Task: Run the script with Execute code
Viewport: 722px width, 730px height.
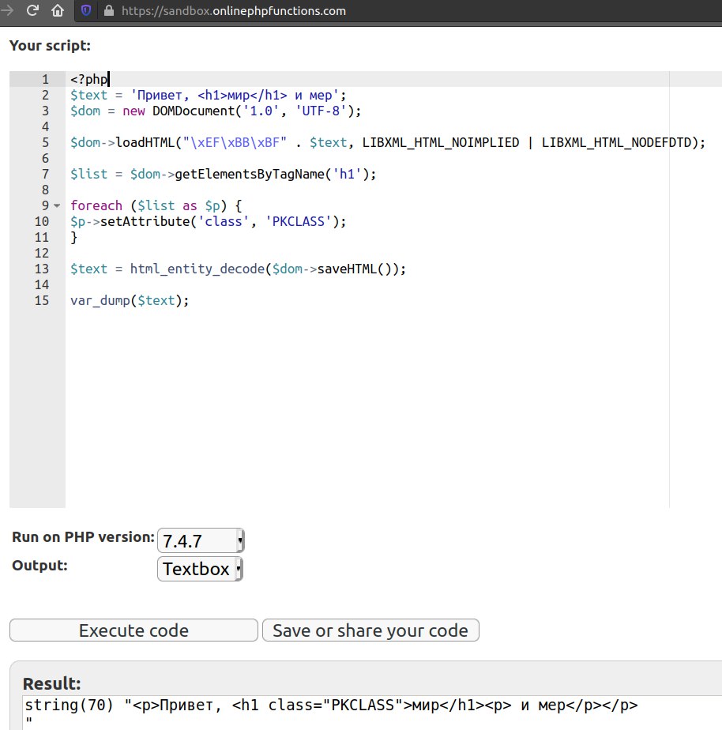Action: coord(133,630)
